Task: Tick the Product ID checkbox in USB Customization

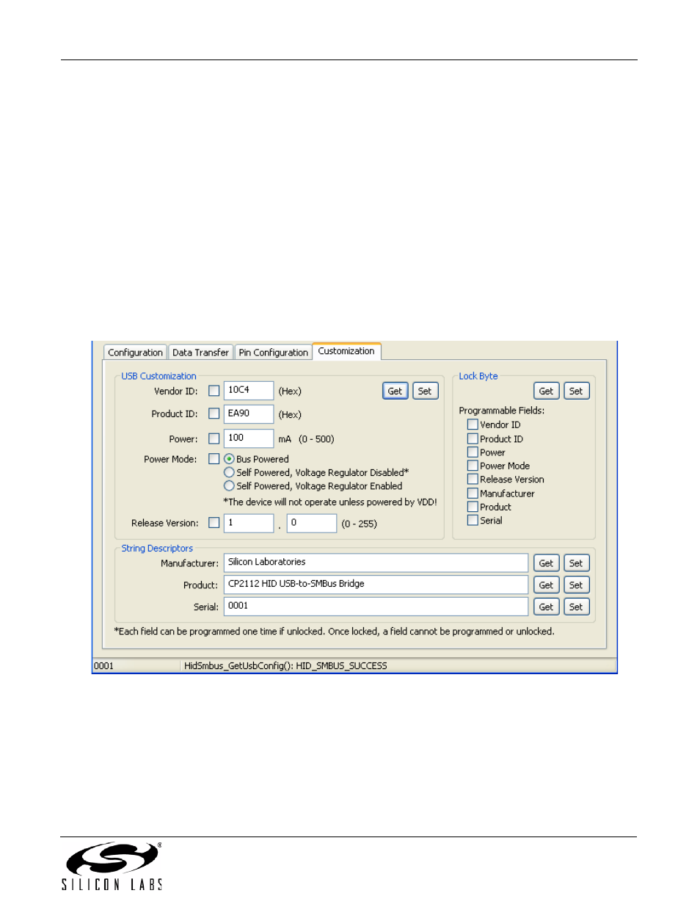Action: coord(214,413)
